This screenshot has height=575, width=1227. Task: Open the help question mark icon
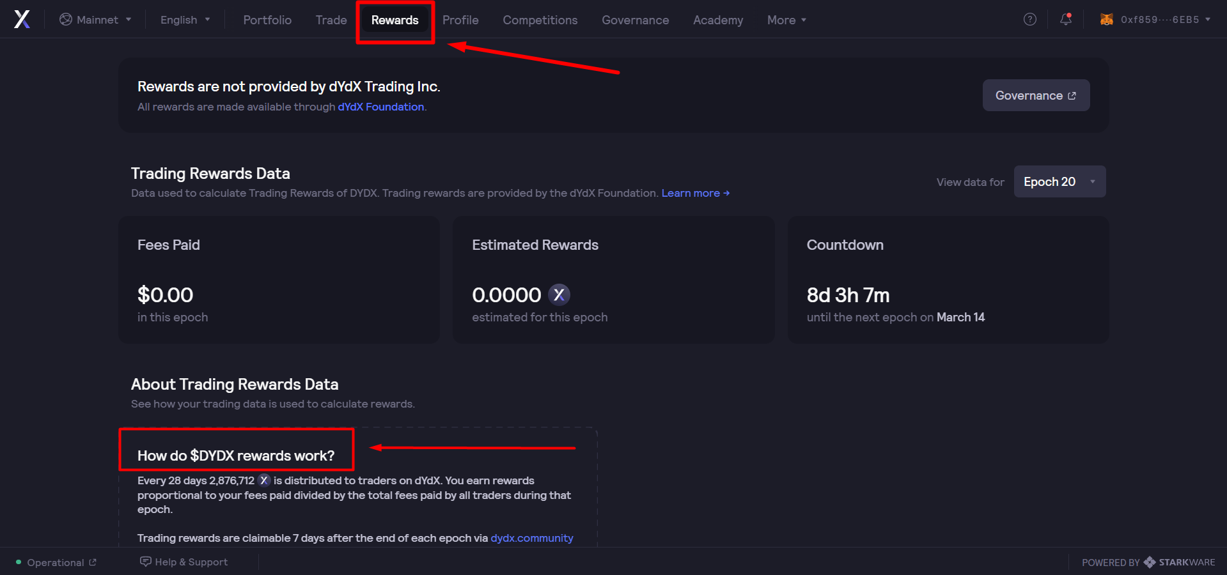pyautogui.click(x=1029, y=19)
